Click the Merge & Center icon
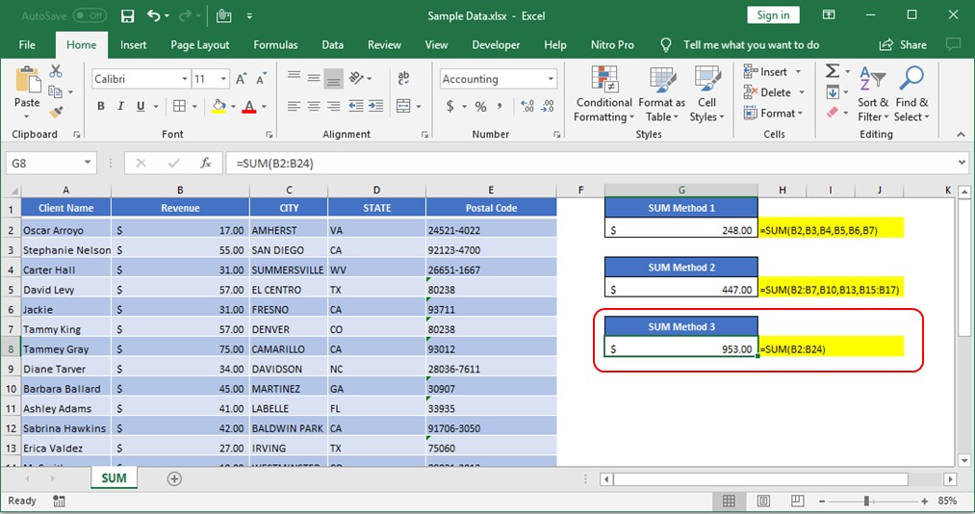The image size is (975, 514). point(403,106)
